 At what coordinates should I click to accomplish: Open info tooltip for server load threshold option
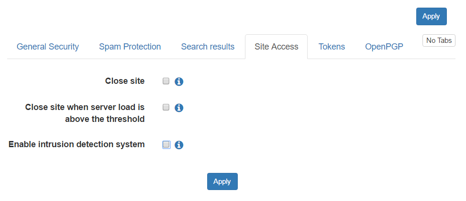[x=178, y=108]
